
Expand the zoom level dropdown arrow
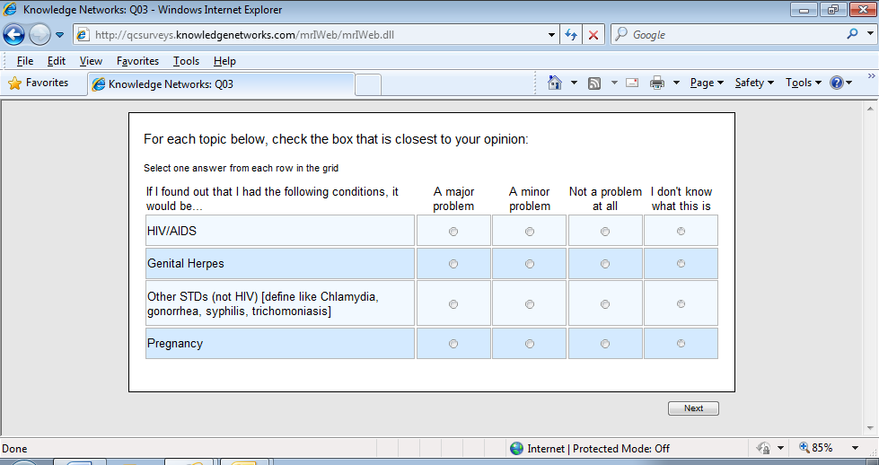856,448
